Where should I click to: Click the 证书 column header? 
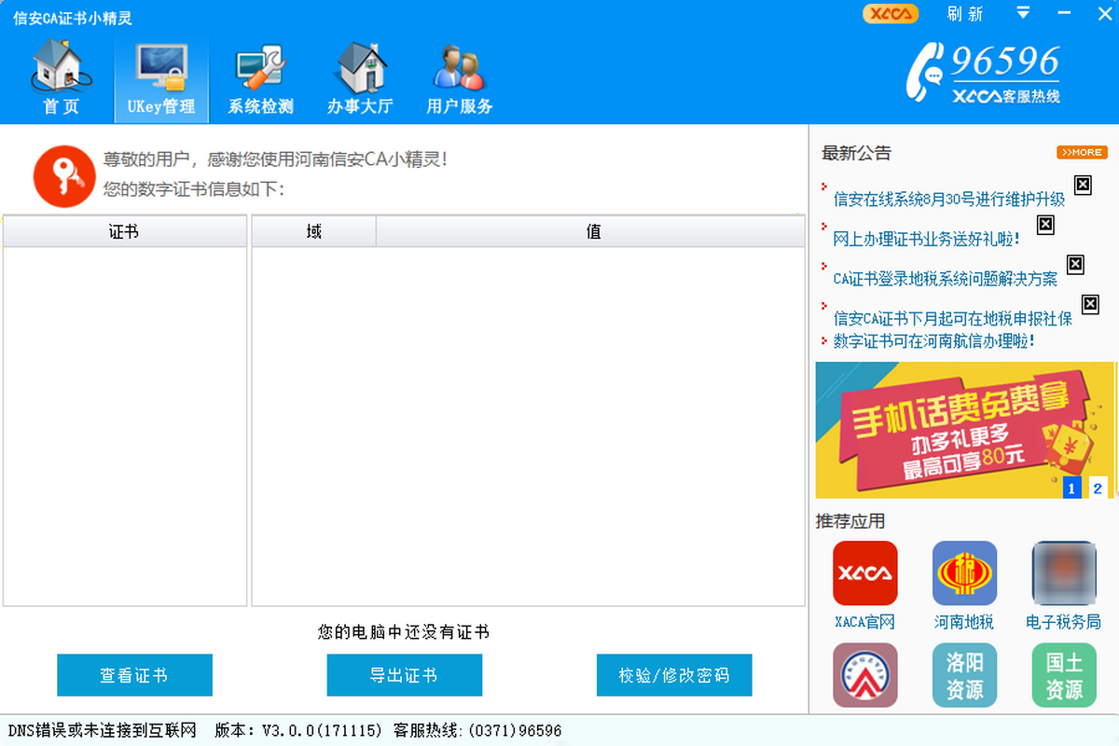(x=124, y=231)
